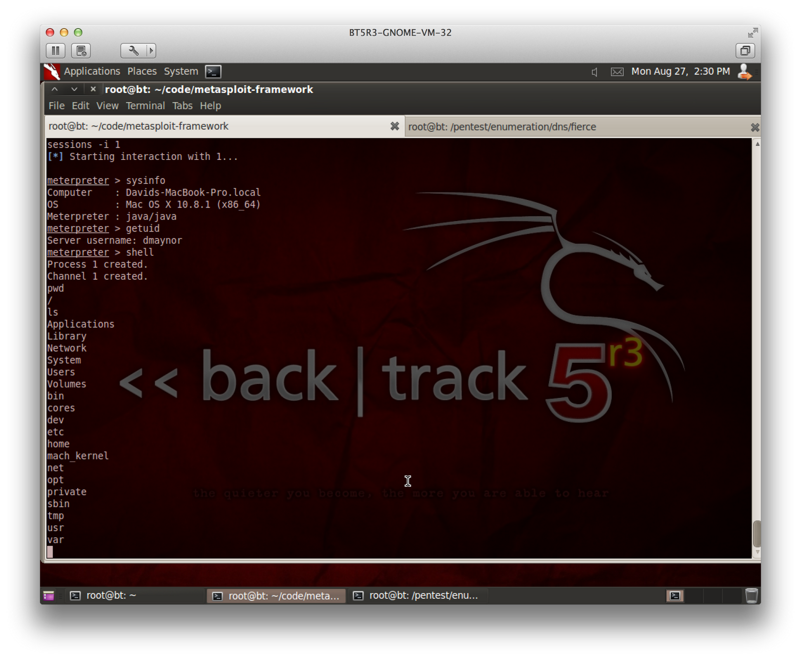Open the Places menu
The width and height of the screenshot is (801, 660).
142,72
